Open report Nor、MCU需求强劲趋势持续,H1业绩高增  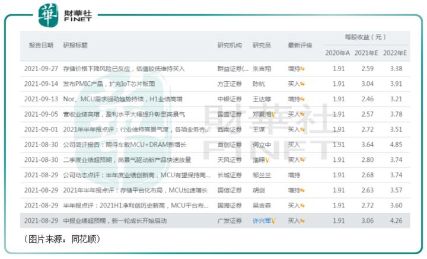coord(123,99)
